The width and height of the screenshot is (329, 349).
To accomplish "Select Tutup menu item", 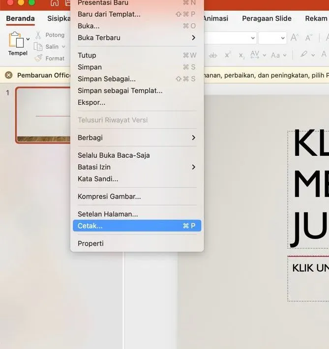I will coord(137,56).
